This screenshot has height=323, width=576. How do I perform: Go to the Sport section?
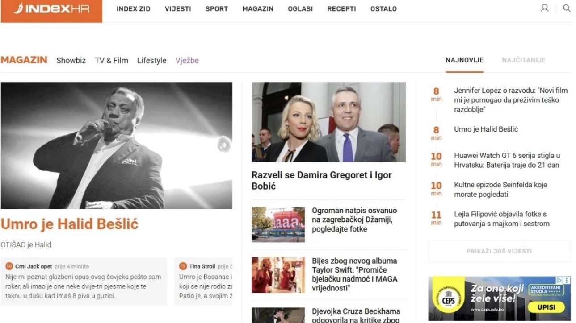[x=216, y=9]
